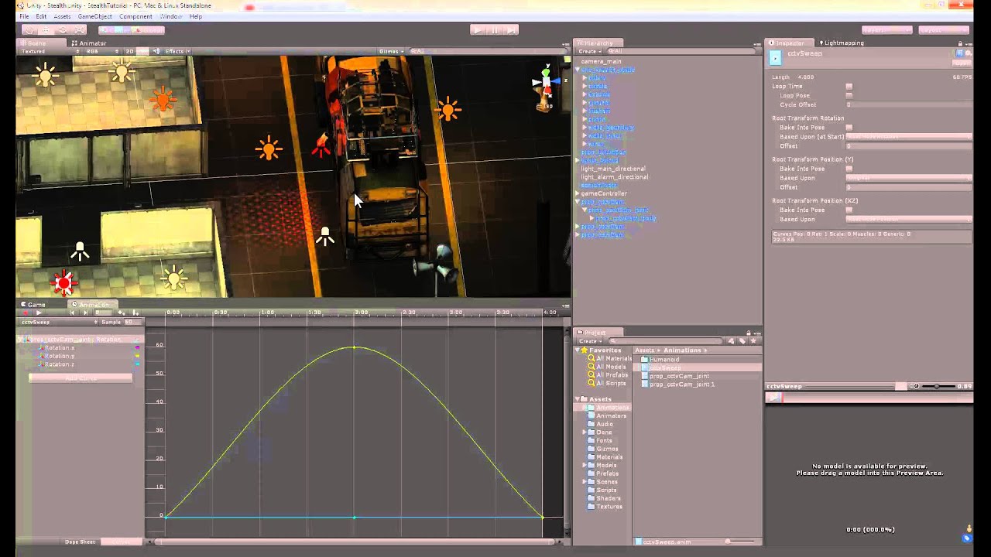Click the Search by Label icon in Project

[742, 341]
